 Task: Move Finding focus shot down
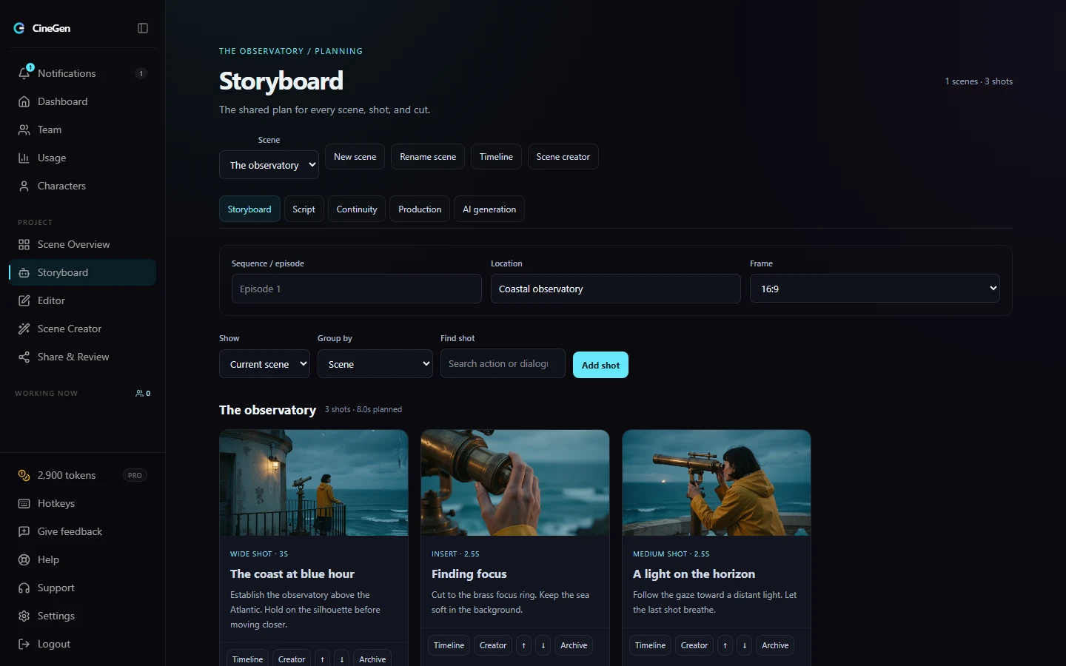[x=543, y=645]
